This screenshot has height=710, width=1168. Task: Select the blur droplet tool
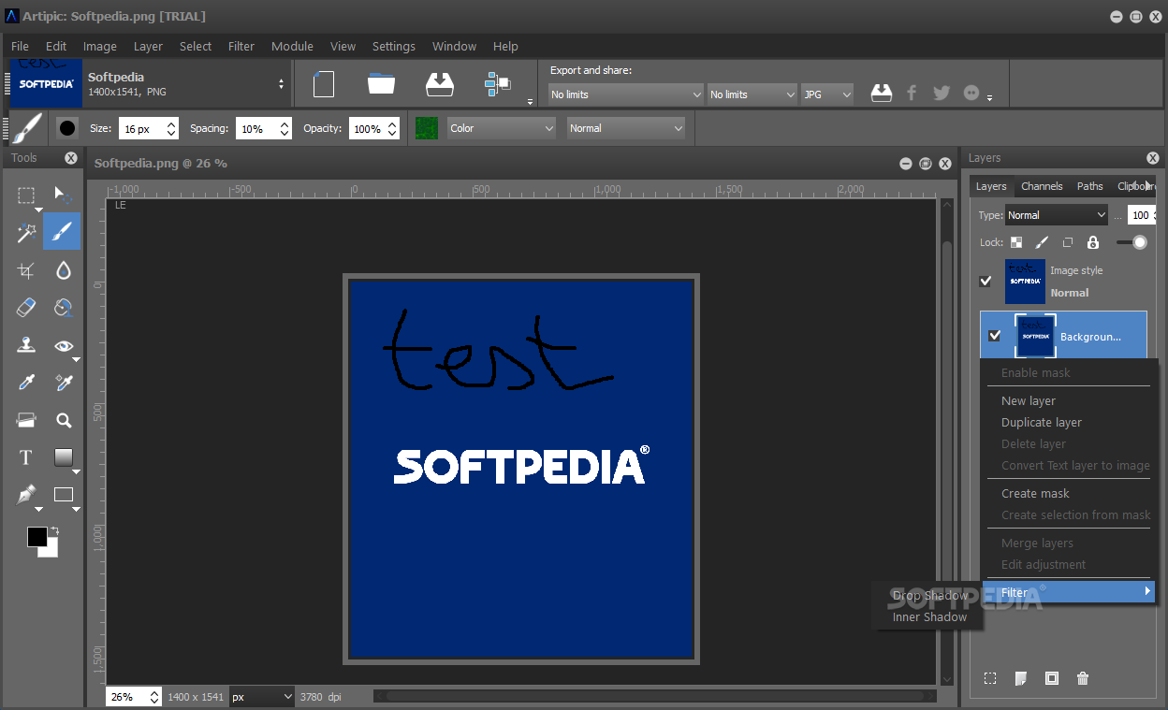(63, 270)
